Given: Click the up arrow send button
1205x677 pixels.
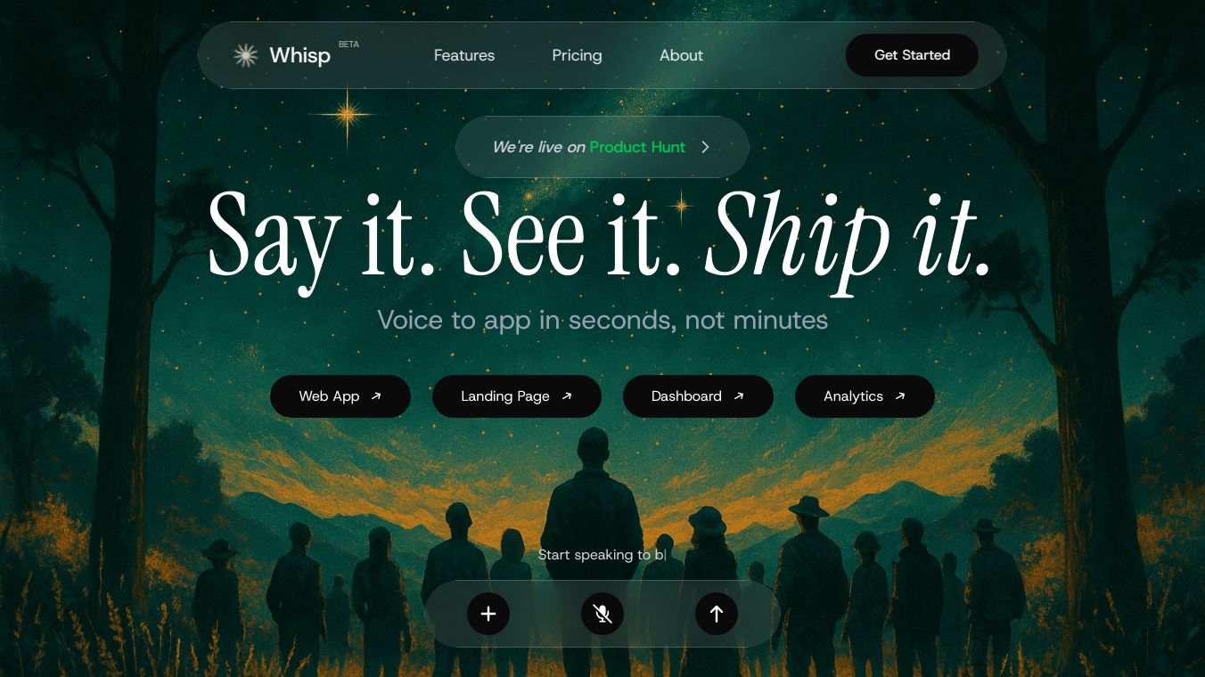Looking at the screenshot, I should pyautogui.click(x=717, y=614).
